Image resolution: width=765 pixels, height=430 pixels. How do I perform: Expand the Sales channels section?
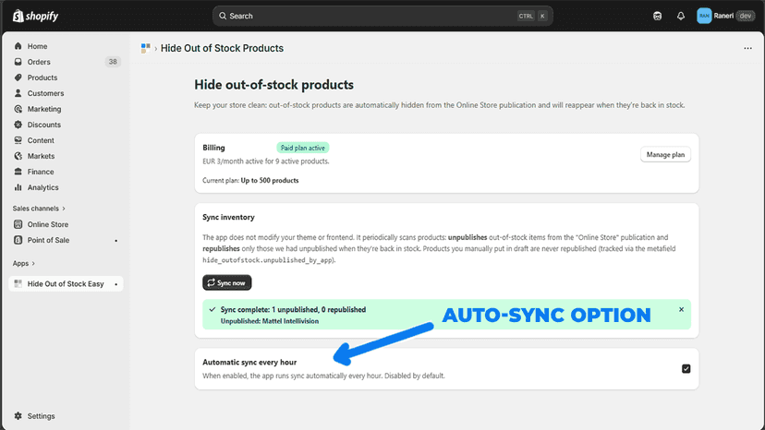click(39, 209)
